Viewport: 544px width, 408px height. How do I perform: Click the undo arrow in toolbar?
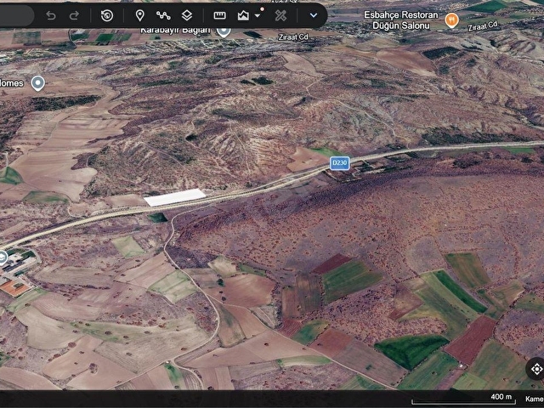click(51, 15)
